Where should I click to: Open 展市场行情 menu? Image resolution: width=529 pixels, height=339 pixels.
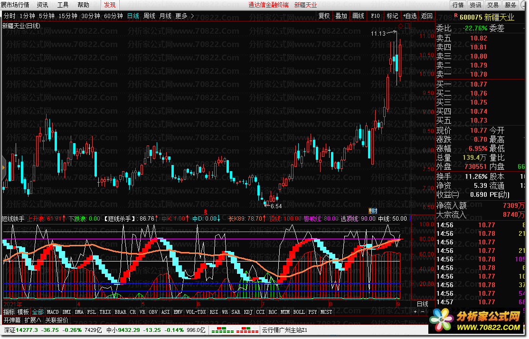point(15,5)
